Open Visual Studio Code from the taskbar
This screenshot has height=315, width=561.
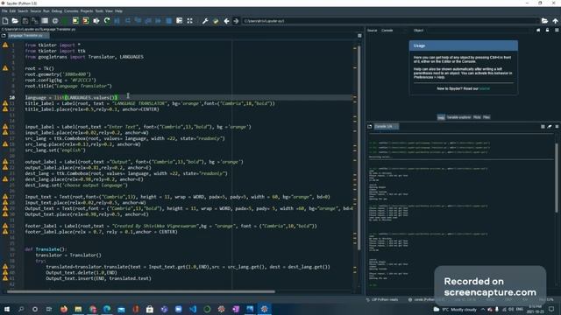[193, 309]
